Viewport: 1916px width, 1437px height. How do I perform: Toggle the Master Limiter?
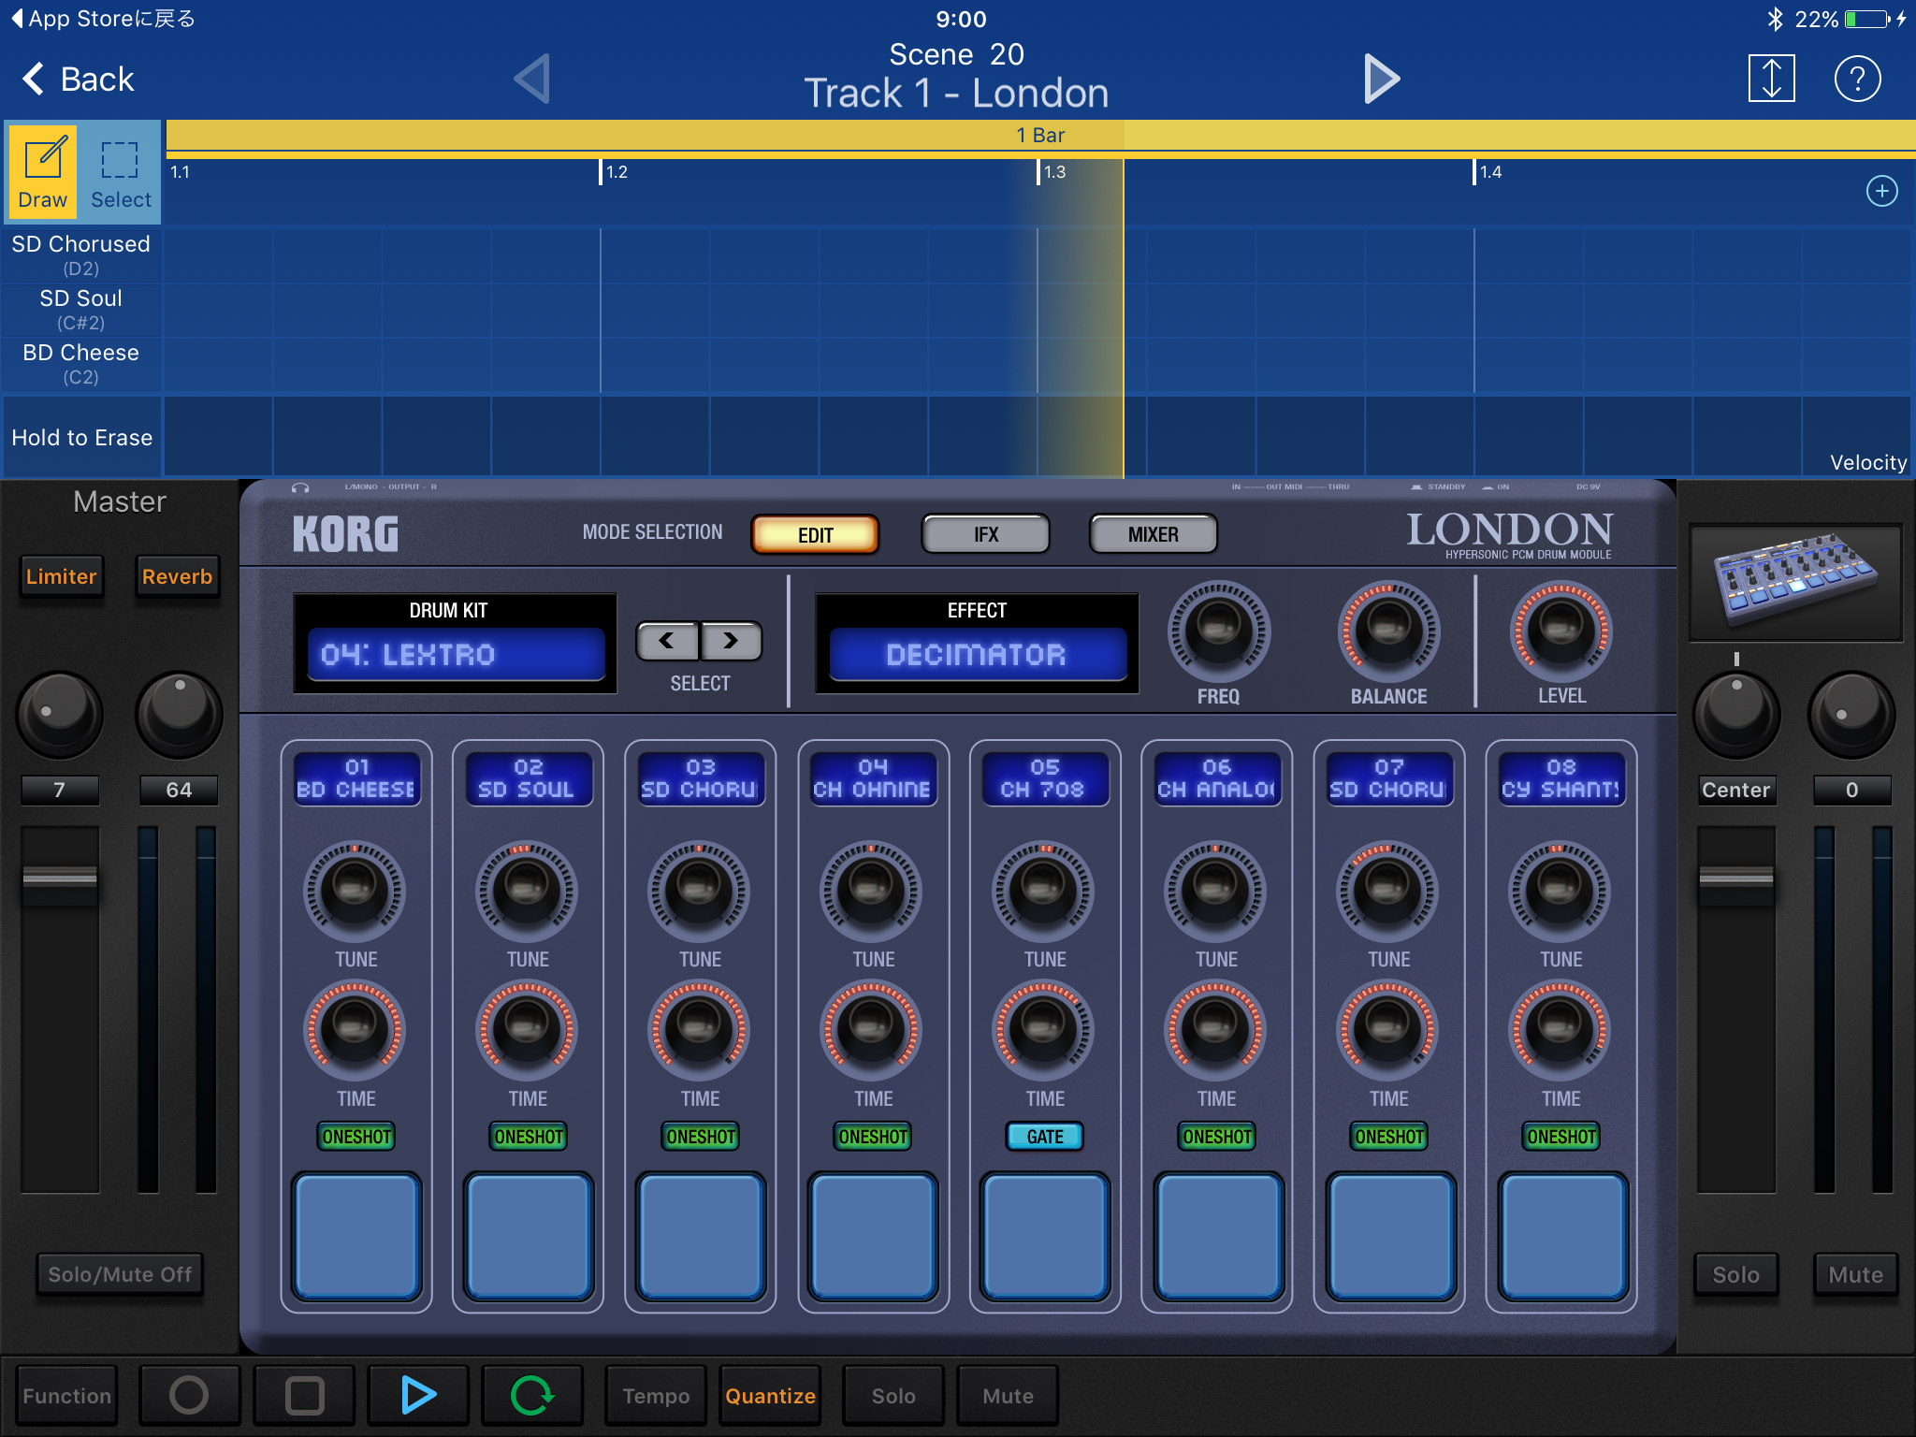click(61, 576)
